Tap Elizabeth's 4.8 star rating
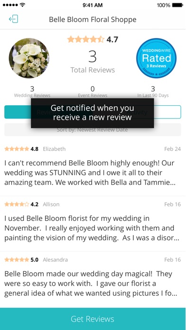This screenshot has height=330, width=186. [21, 149]
